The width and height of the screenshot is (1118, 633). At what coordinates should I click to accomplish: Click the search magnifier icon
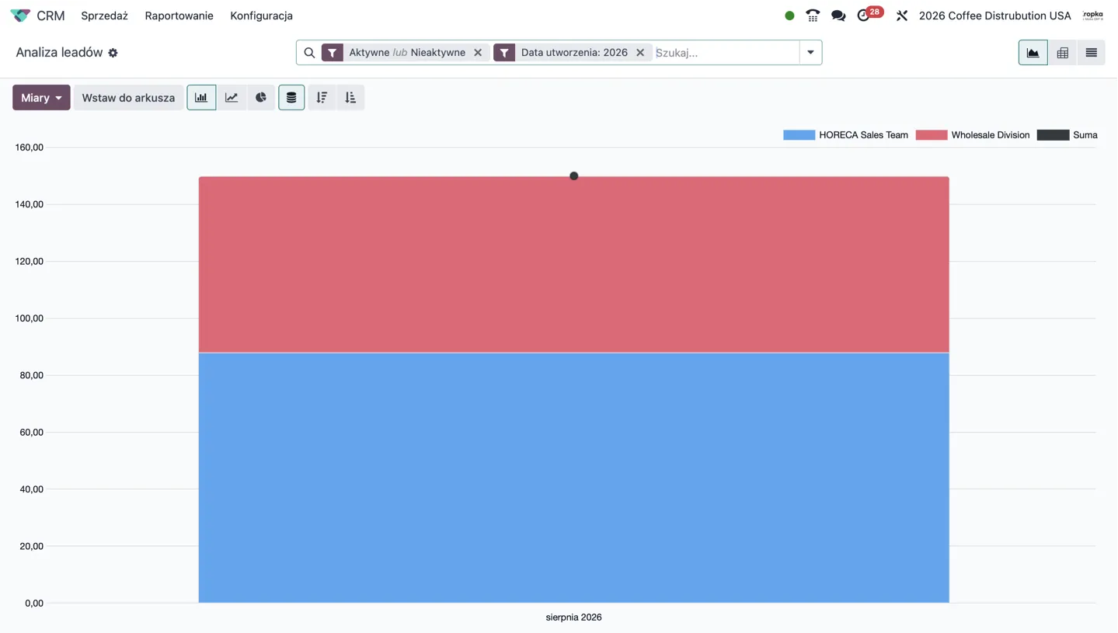point(309,53)
